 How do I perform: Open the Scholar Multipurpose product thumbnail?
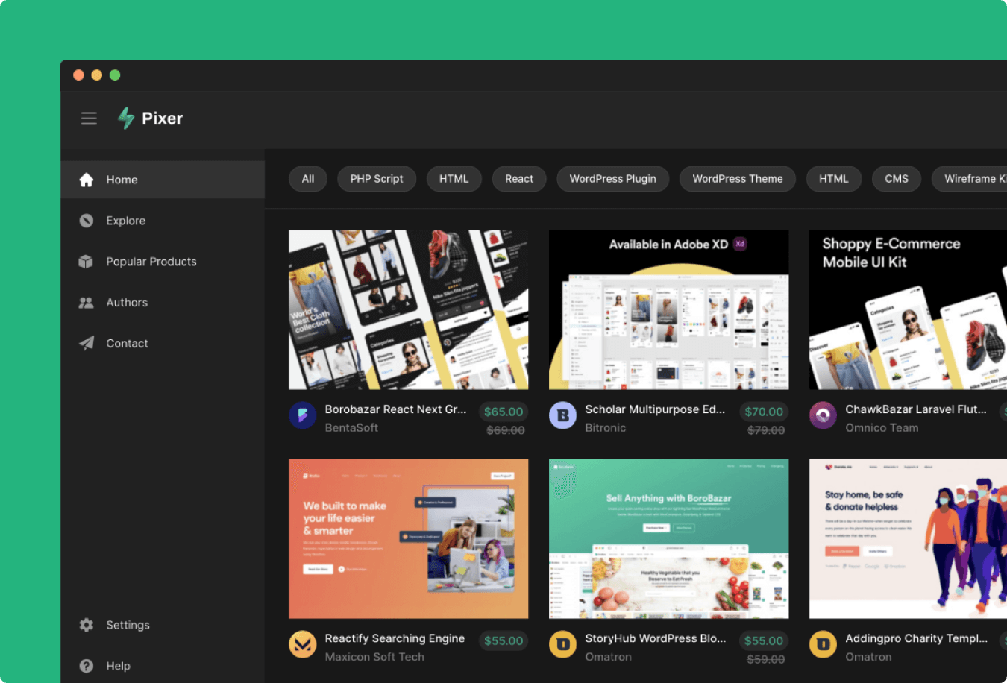(668, 309)
